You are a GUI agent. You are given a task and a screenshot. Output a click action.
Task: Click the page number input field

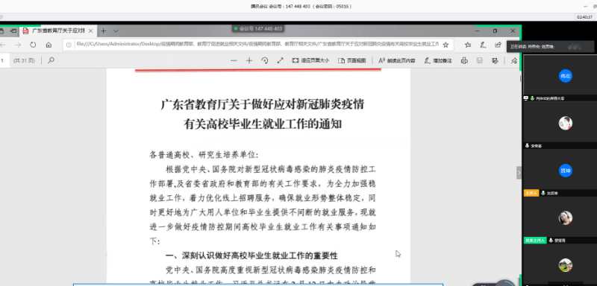click(x=4, y=60)
